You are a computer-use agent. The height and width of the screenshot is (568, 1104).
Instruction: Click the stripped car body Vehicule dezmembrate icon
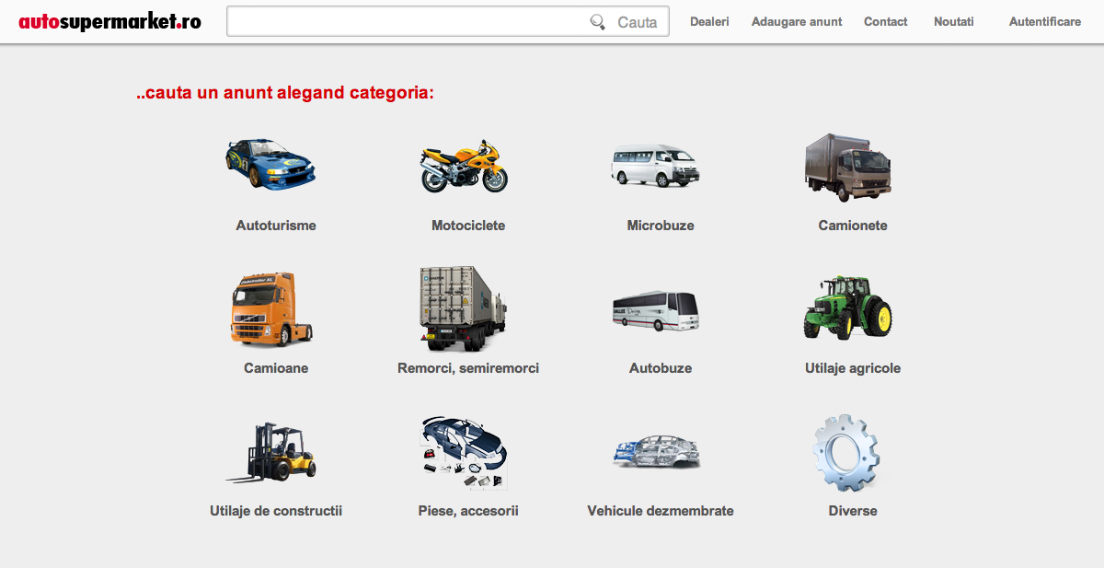click(656, 453)
